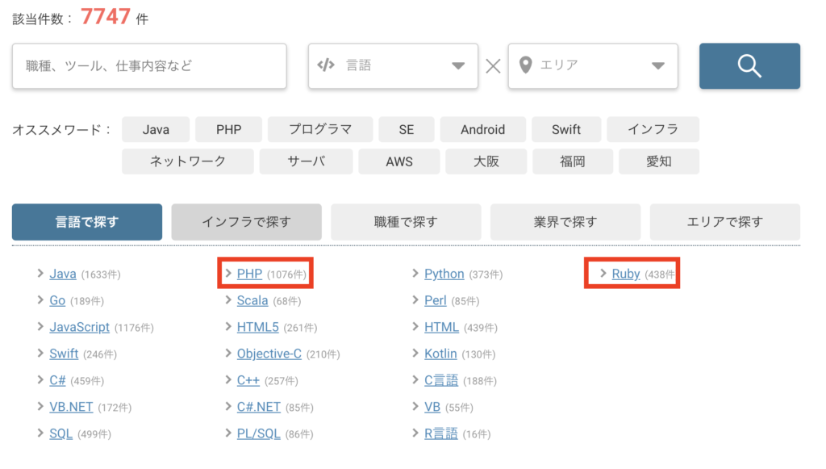Switch to the インフラで探す tab
The image size is (826, 469).
247,222
